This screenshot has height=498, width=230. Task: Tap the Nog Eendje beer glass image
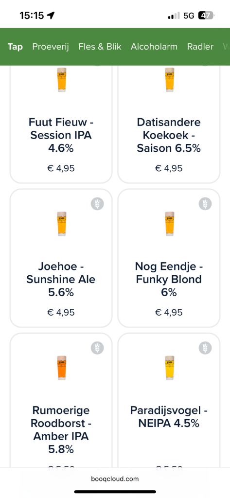170,224
